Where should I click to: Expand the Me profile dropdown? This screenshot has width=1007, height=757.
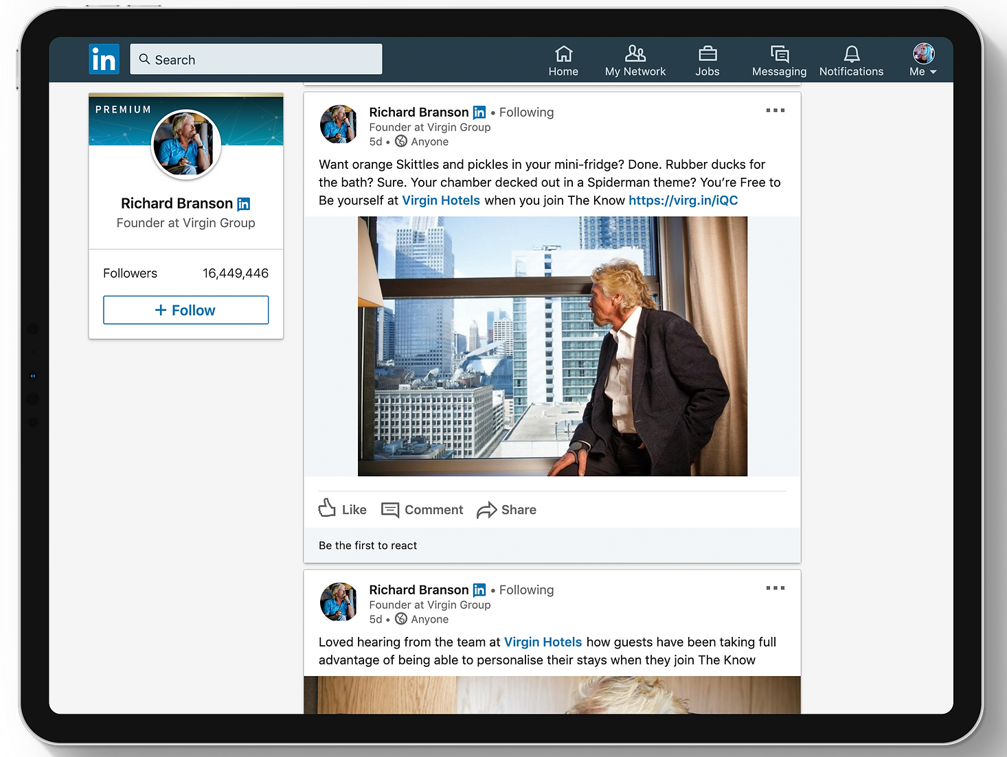pyautogui.click(x=923, y=60)
